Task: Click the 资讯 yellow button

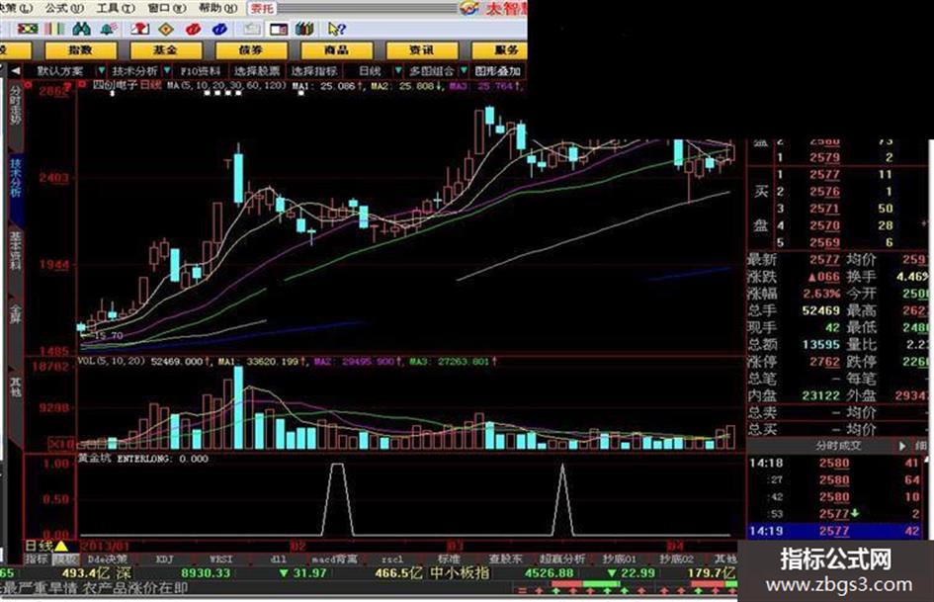Action: (x=422, y=50)
